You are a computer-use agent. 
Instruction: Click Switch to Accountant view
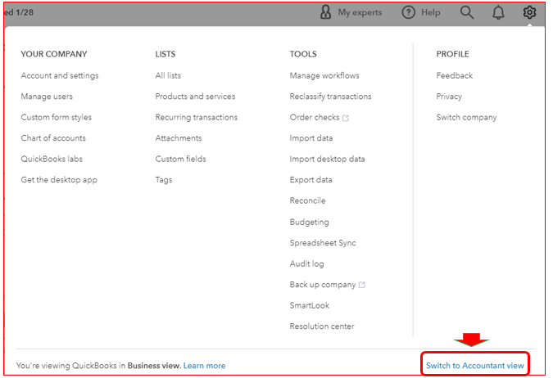[x=474, y=366]
